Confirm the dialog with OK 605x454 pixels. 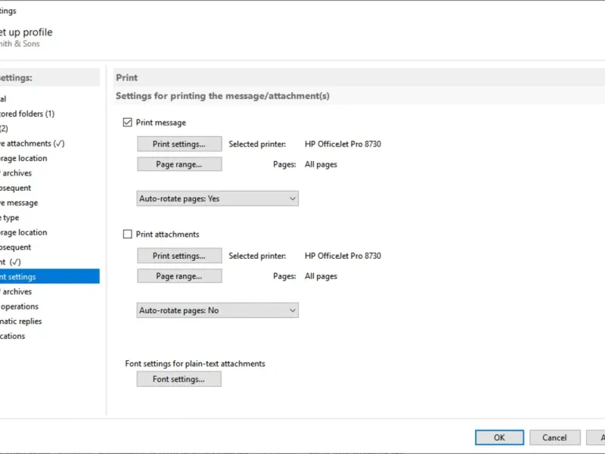pyautogui.click(x=499, y=437)
